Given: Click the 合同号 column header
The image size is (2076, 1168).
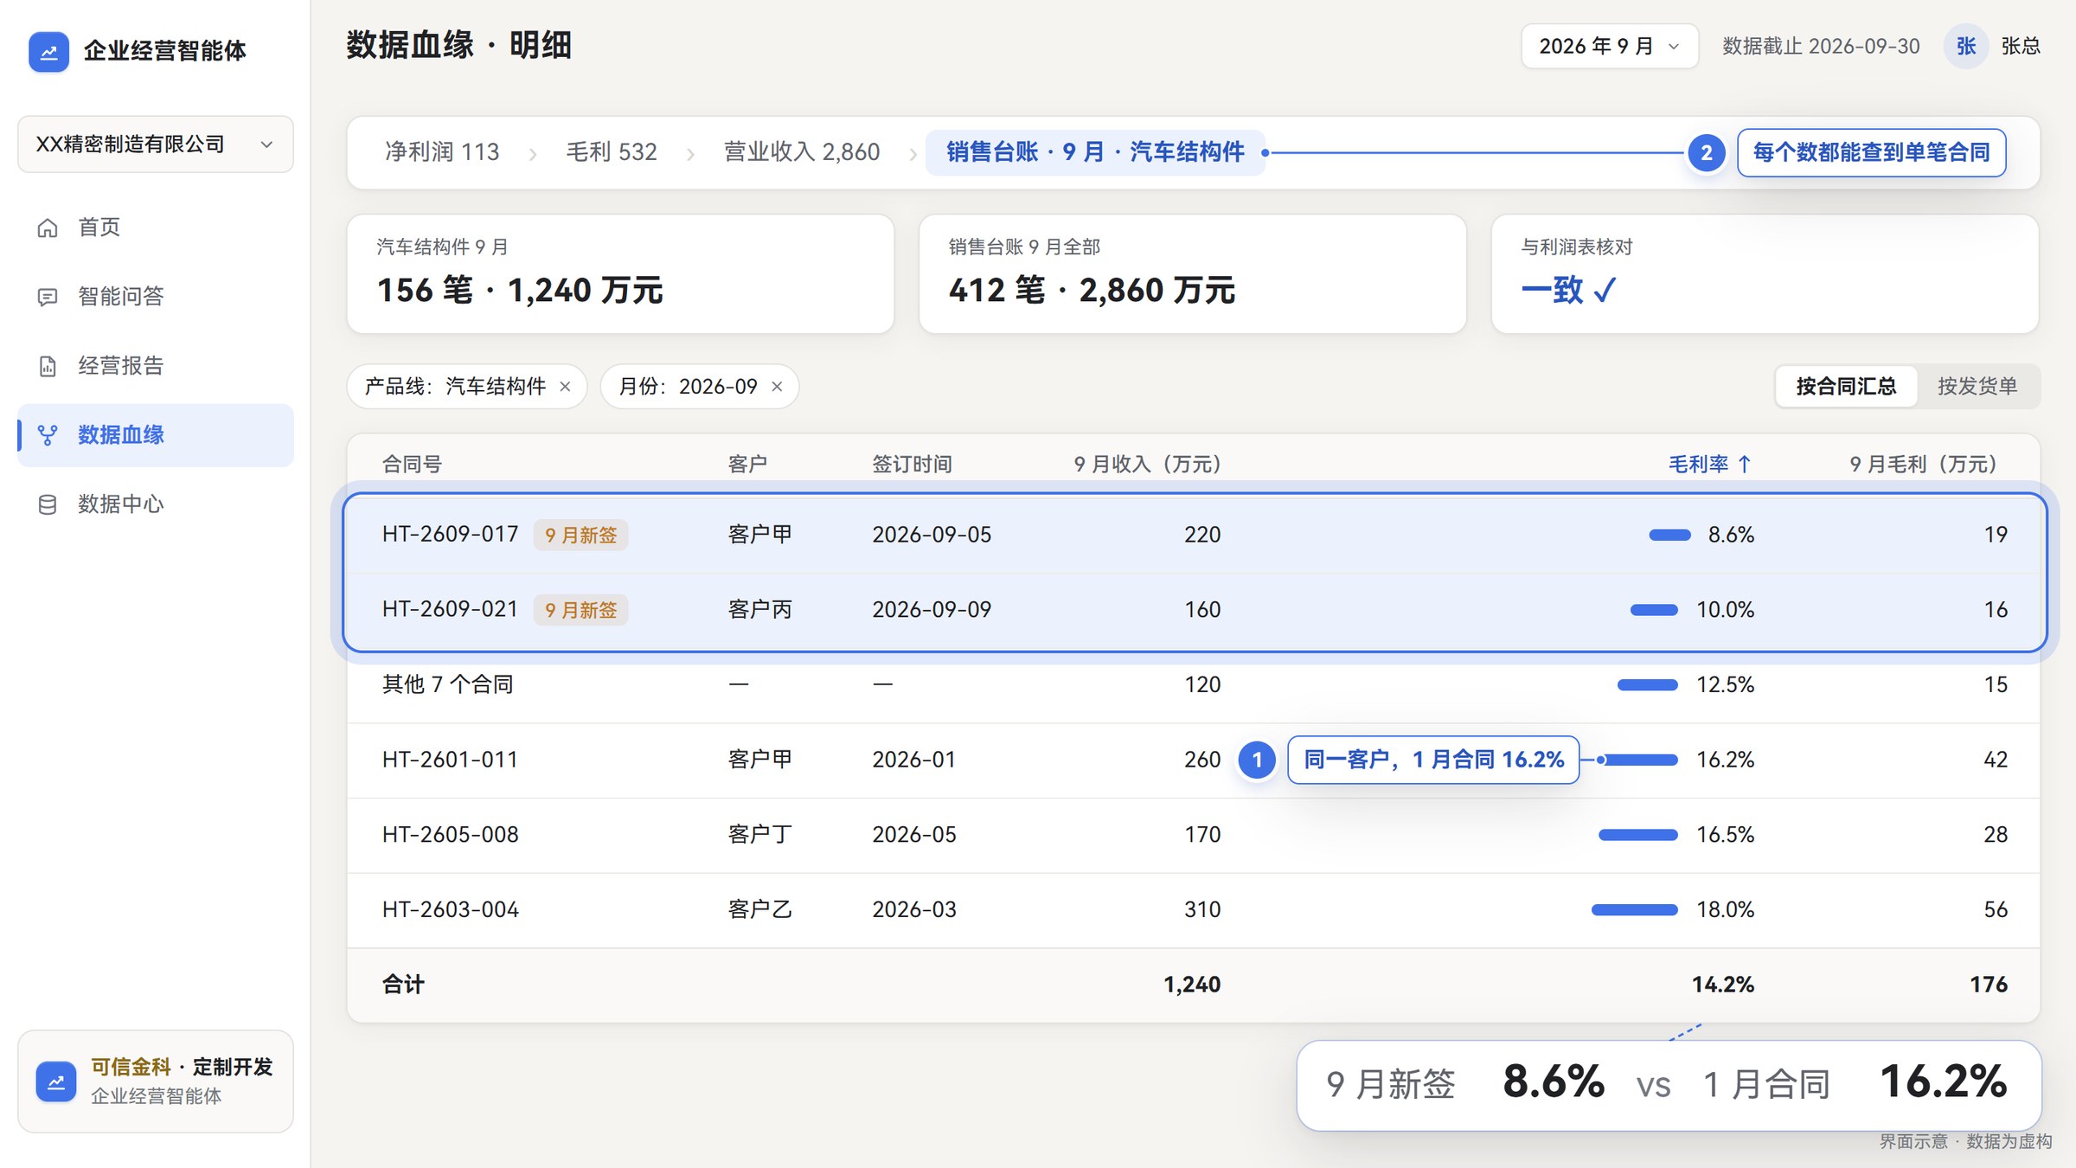Looking at the screenshot, I should pyautogui.click(x=413, y=465).
